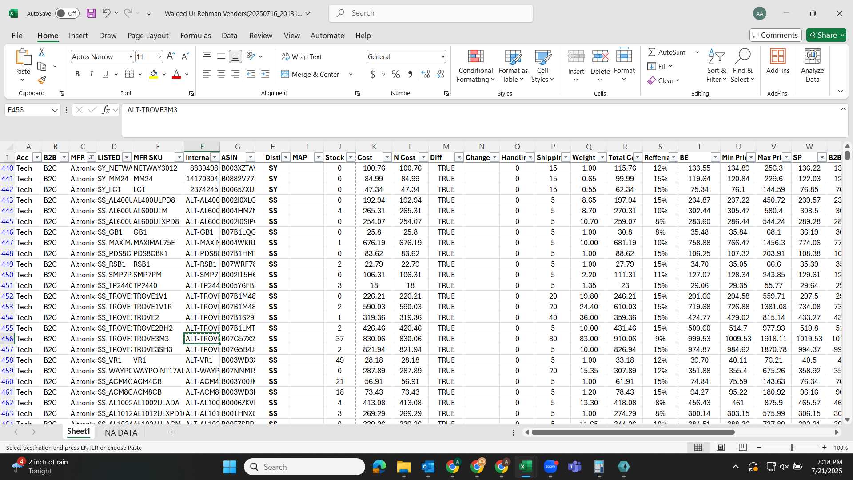Switch to Page Layout view in status bar
Viewport: 853px width, 480px height.
point(721,447)
